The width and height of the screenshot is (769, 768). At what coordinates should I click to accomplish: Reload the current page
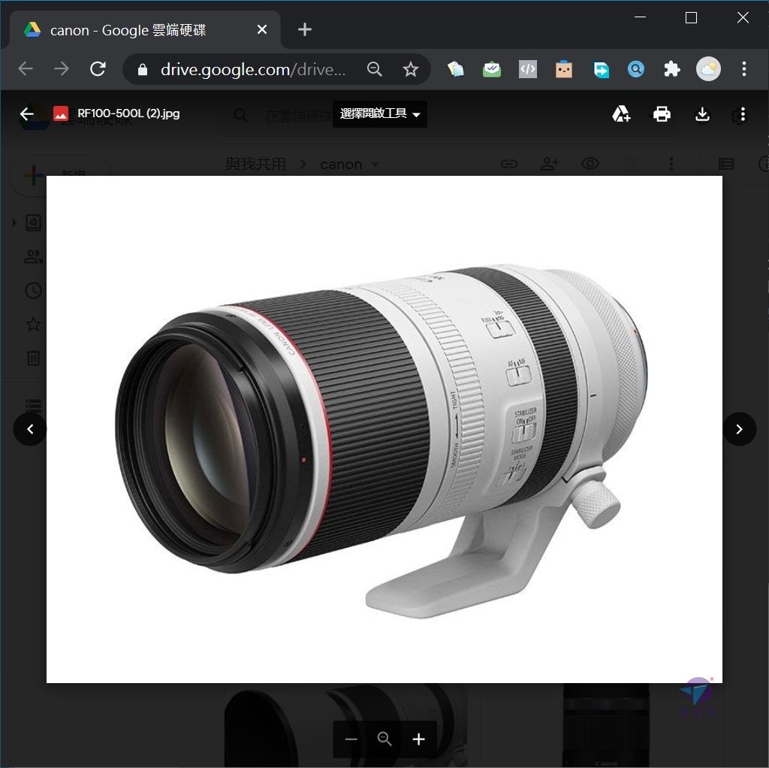(98, 68)
